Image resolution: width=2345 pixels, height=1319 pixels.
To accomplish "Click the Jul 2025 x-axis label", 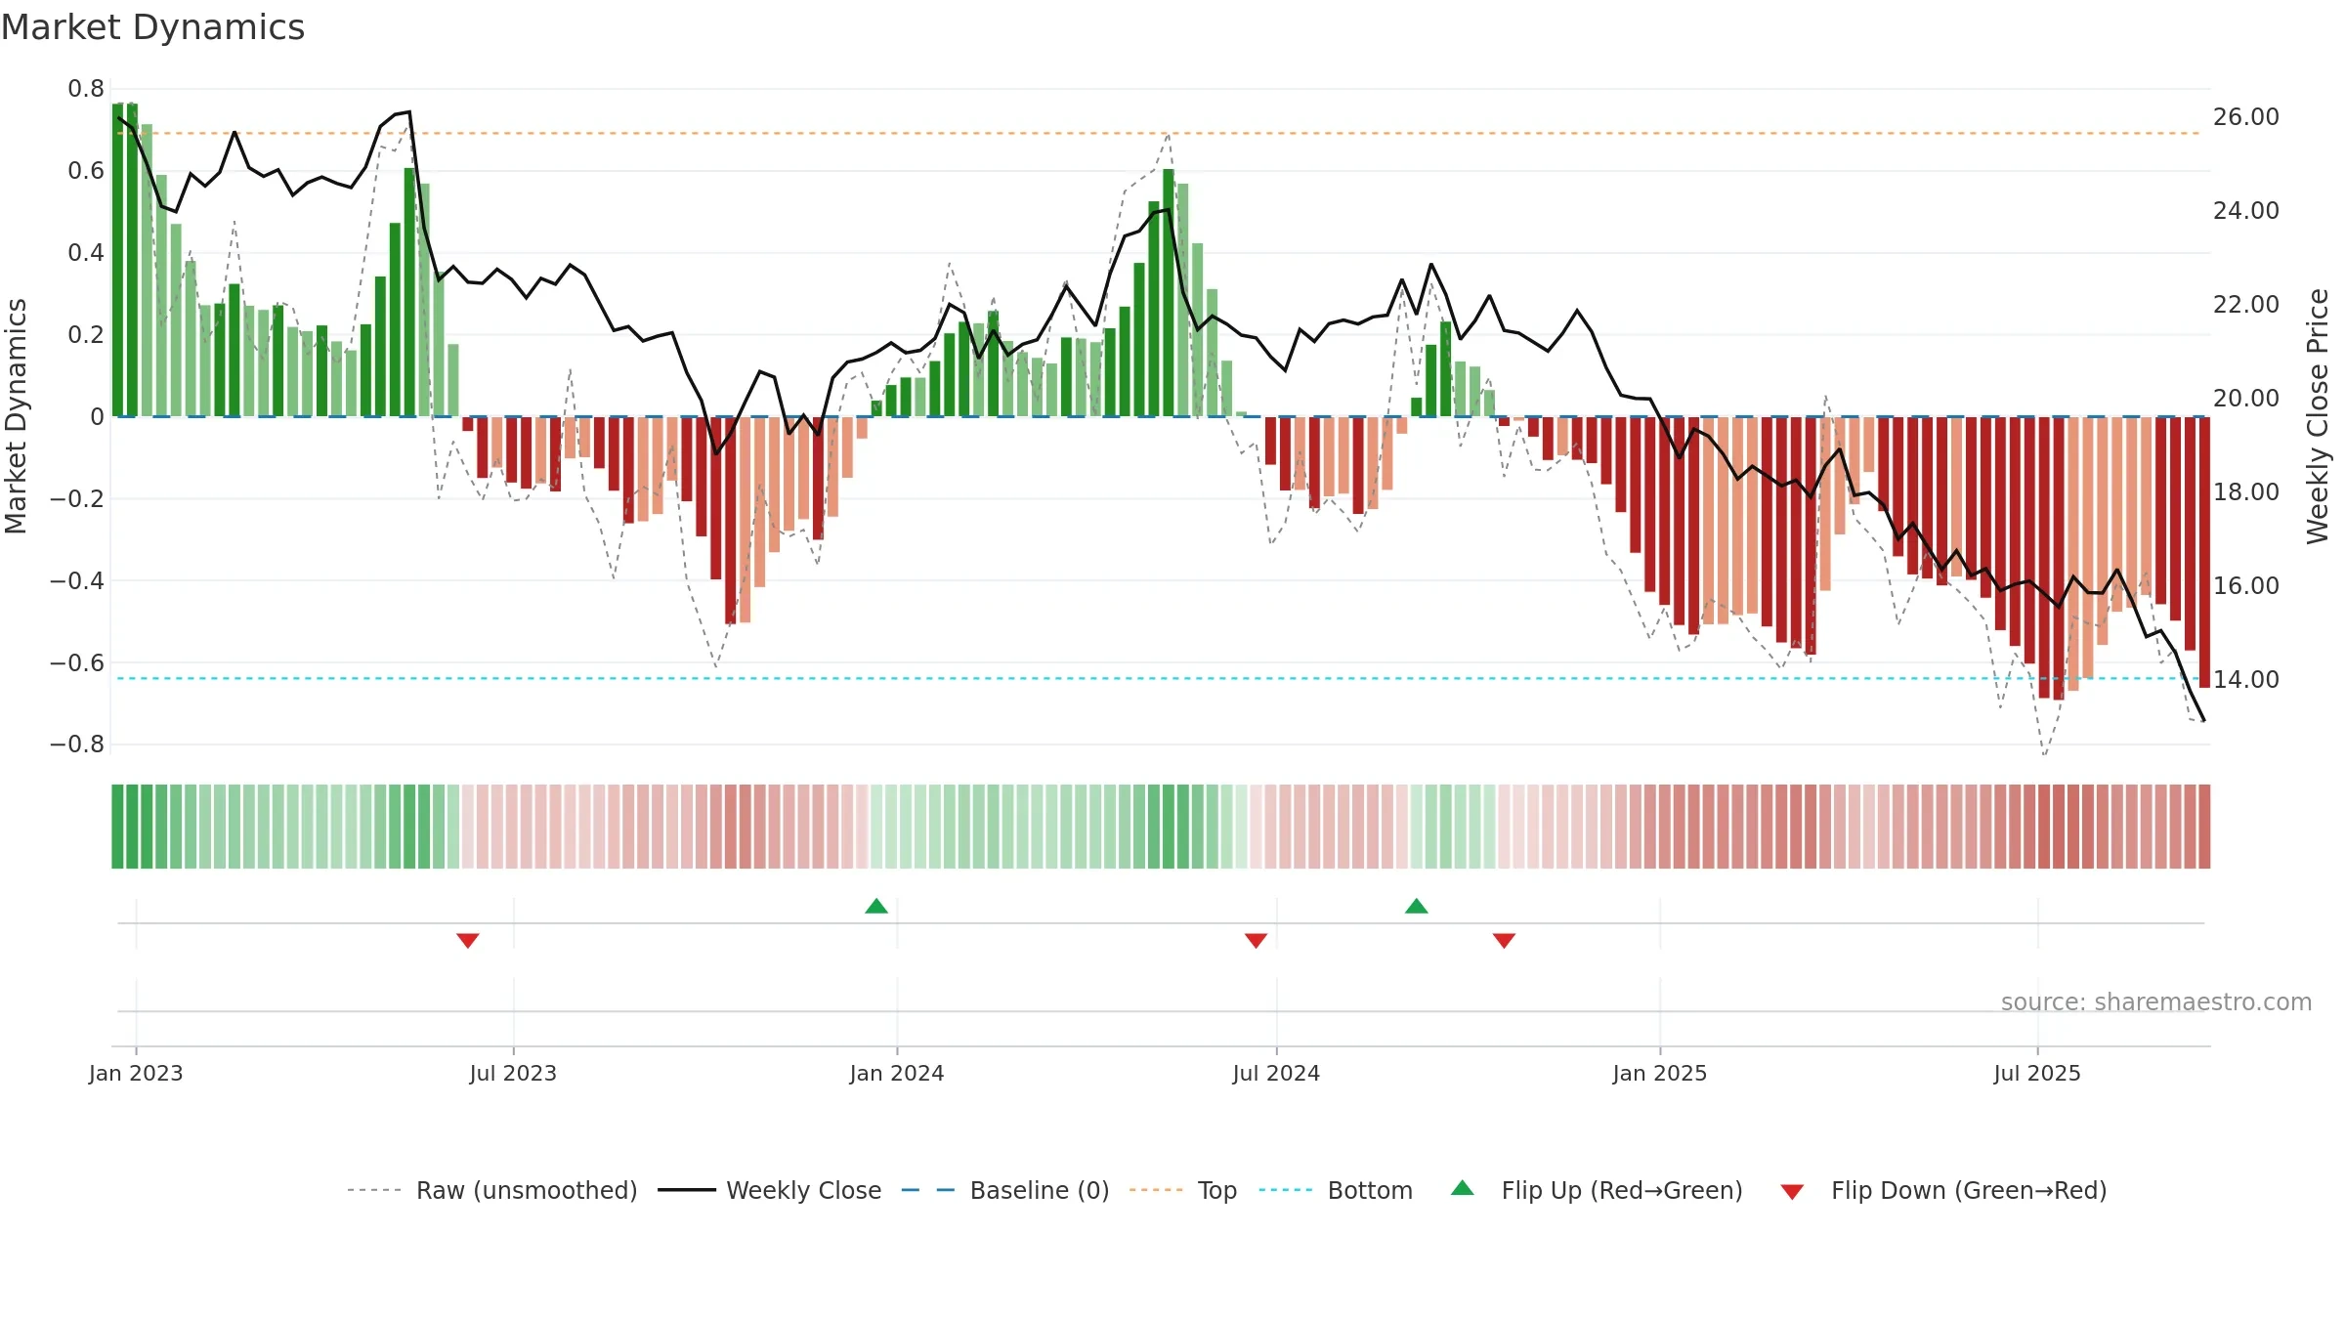I will click(x=2037, y=1073).
